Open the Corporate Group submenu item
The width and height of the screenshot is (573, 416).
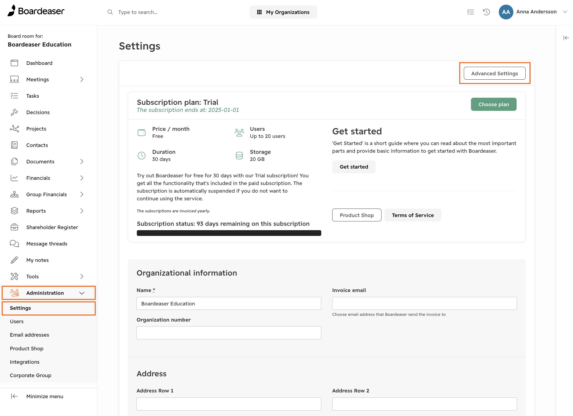(49, 375)
